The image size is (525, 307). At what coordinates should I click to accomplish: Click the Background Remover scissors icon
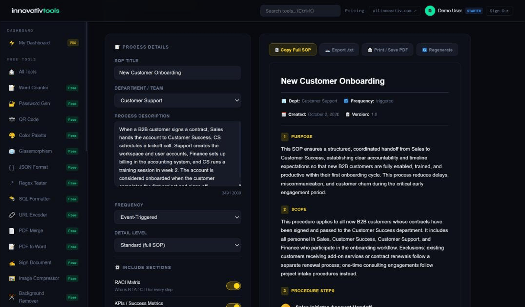12,297
